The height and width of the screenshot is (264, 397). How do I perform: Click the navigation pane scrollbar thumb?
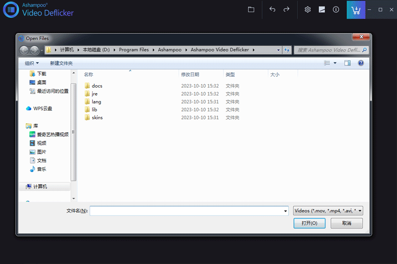[73, 132]
